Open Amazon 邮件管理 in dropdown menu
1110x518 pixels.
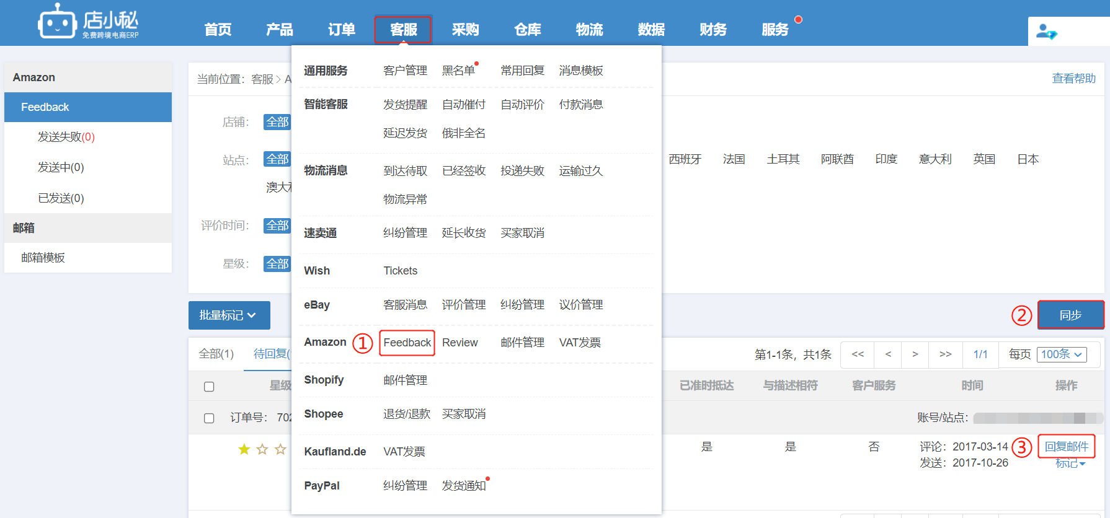click(523, 343)
